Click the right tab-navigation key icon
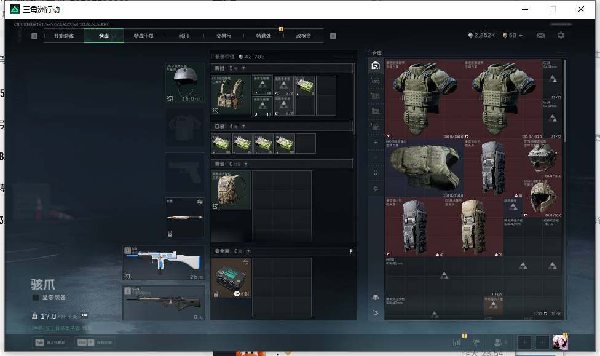This screenshot has width=600, height=356. click(x=333, y=36)
